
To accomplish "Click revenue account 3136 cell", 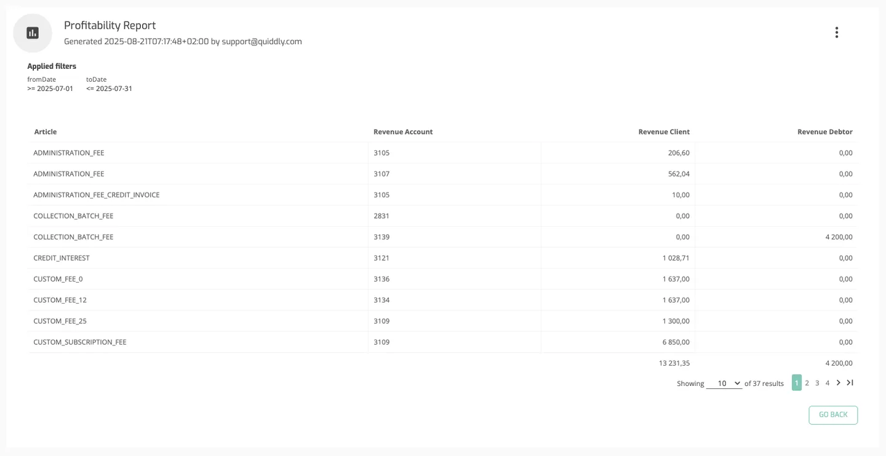I will tap(455, 279).
